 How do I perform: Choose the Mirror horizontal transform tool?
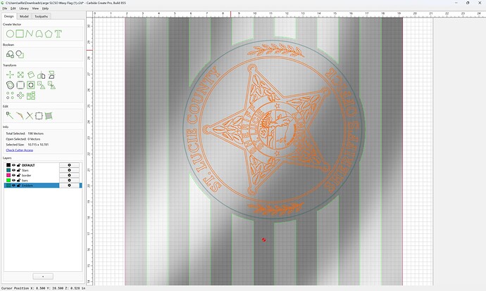42,75
